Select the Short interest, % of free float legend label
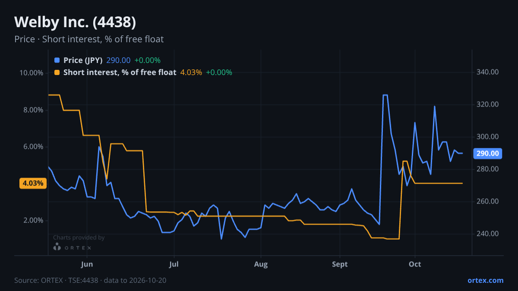Screen dimensions: 518x291 tap(120, 72)
